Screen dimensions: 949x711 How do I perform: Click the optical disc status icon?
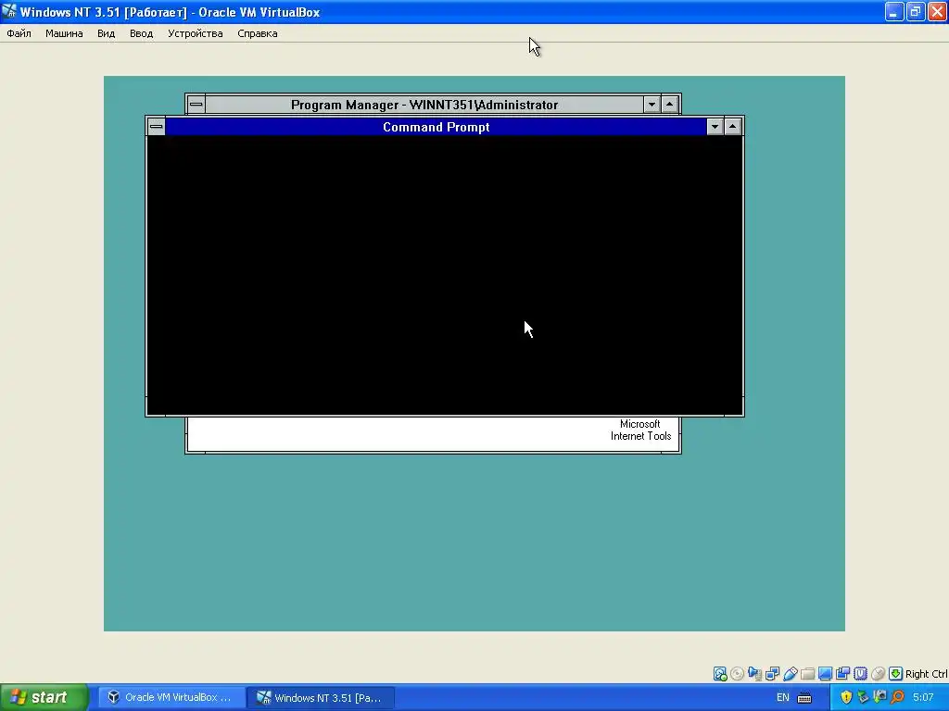[x=737, y=674]
